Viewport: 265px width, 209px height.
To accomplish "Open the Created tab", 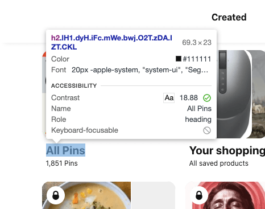I will point(229,17).
